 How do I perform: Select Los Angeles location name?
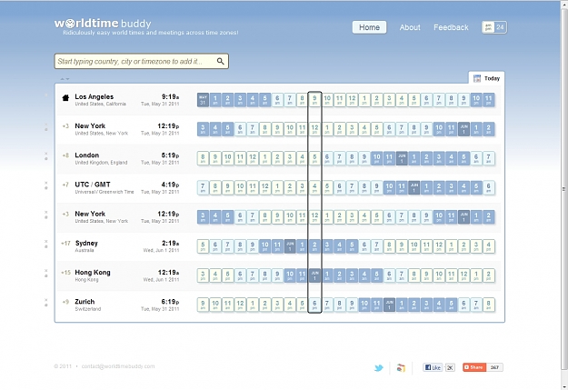tap(95, 96)
